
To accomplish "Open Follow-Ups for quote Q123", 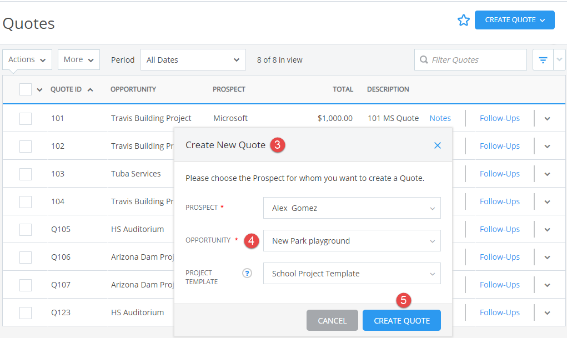I will tap(500, 312).
